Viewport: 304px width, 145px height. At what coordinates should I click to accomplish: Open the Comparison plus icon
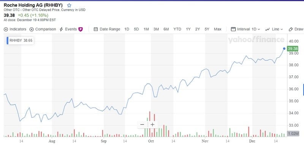32,29
